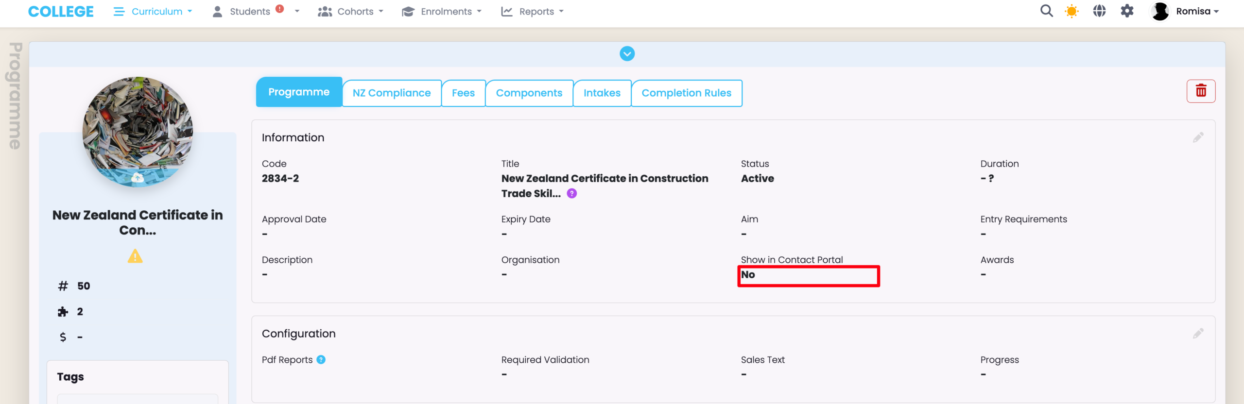This screenshot has width=1244, height=404.
Task: Open the Curriculum dropdown menu
Action: pos(153,12)
